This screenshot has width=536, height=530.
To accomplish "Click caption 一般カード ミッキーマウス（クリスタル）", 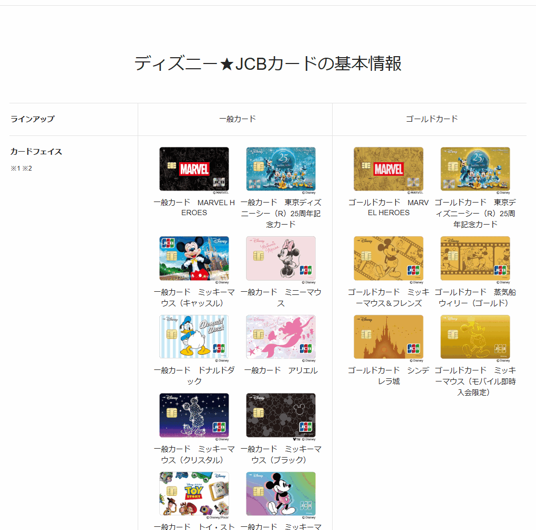I will click(194, 454).
